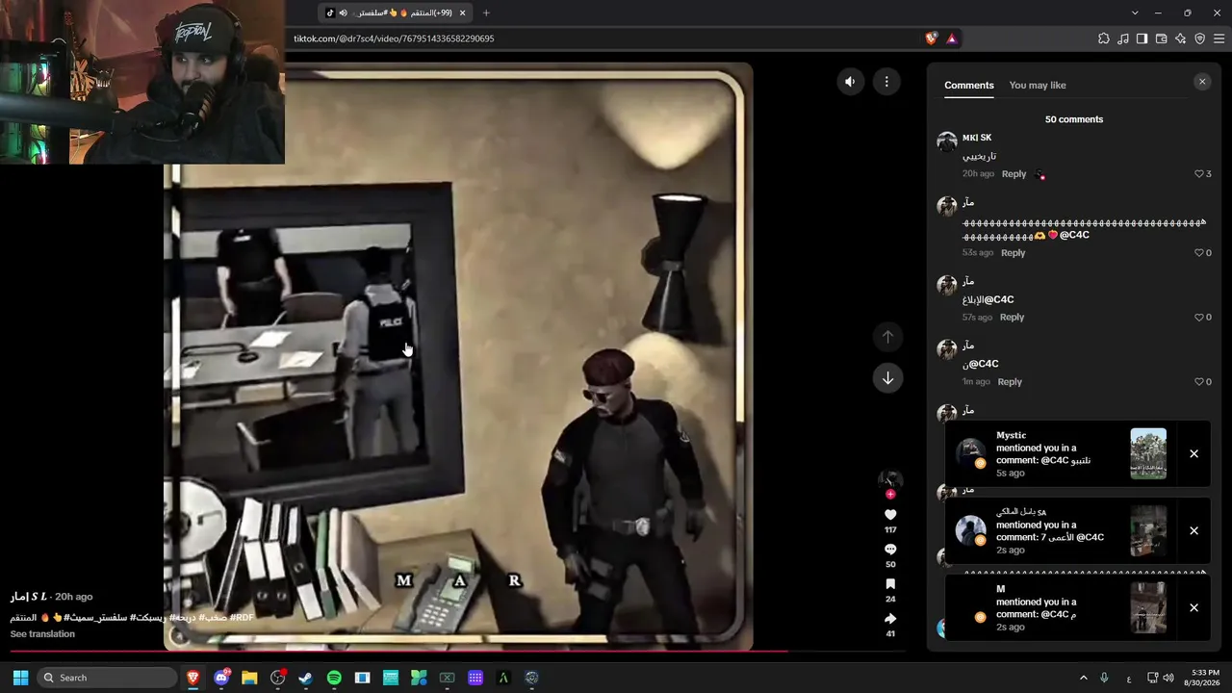Dismiss the M mention notification
This screenshot has width=1232, height=693.
[1193, 608]
